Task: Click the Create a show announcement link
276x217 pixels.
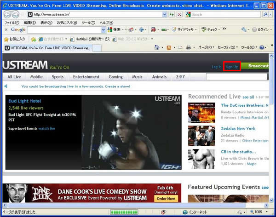Action: [117, 86]
